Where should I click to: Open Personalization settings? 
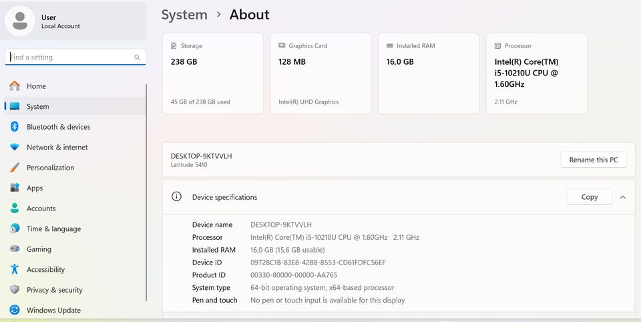click(x=75, y=167)
